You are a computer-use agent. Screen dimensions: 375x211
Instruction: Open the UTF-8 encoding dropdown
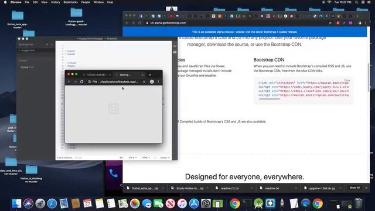132,158
